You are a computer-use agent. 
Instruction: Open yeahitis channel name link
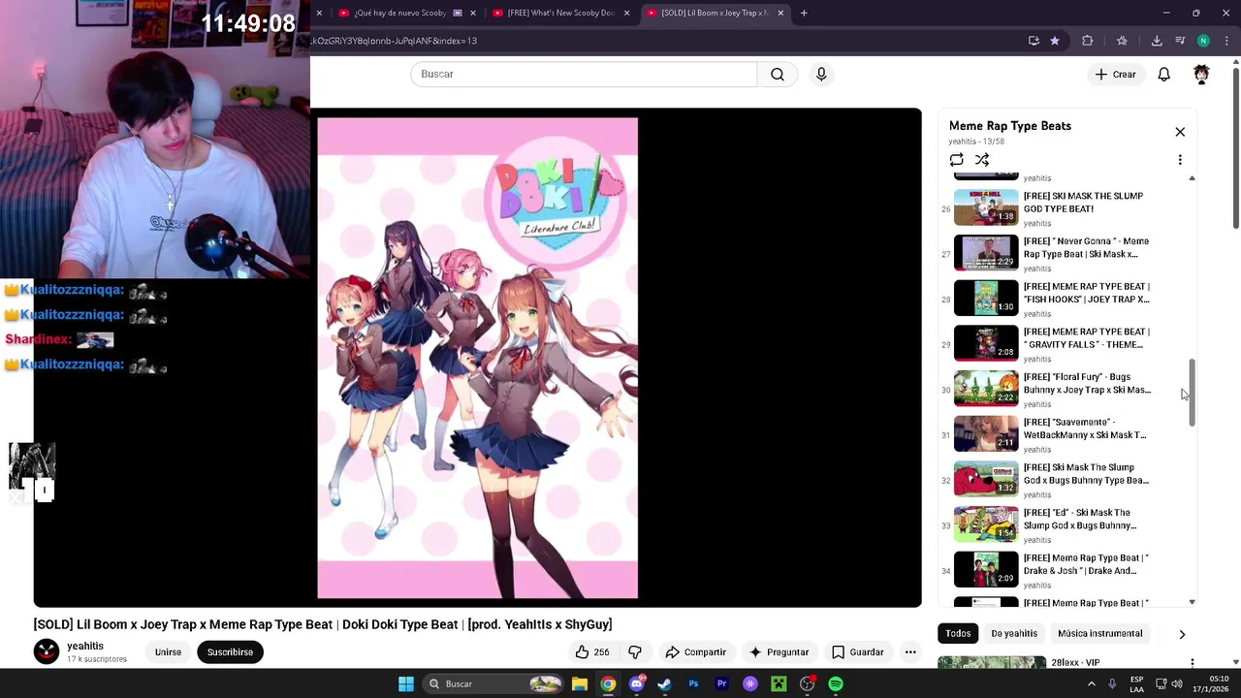[85, 646]
